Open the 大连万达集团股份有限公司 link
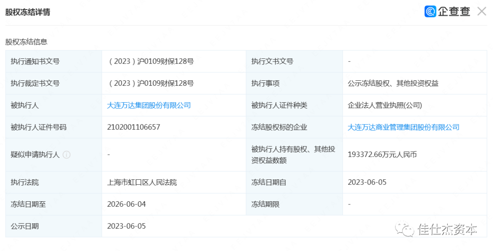The image size is (493, 251). pos(149,105)
